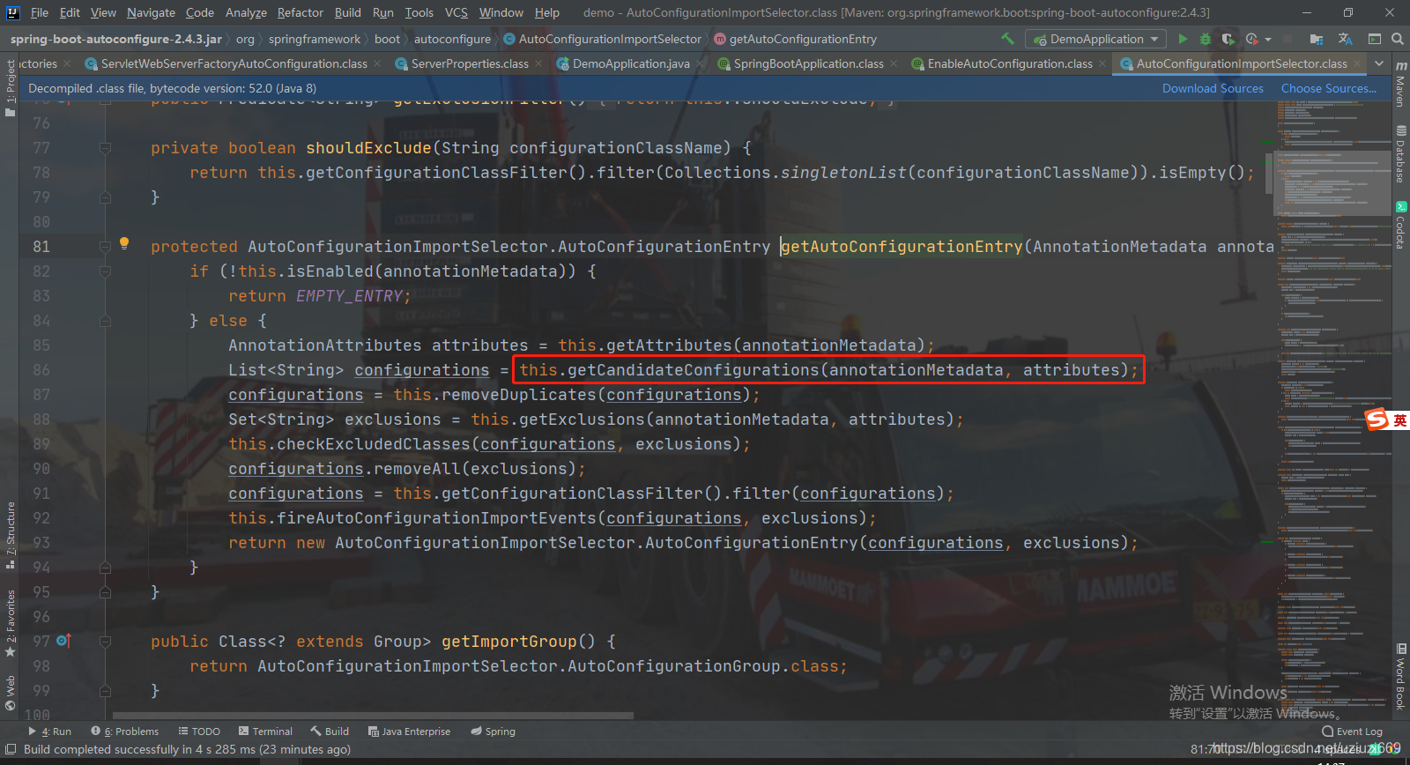Click the override gutter icon on line 97

click(63, 641)
